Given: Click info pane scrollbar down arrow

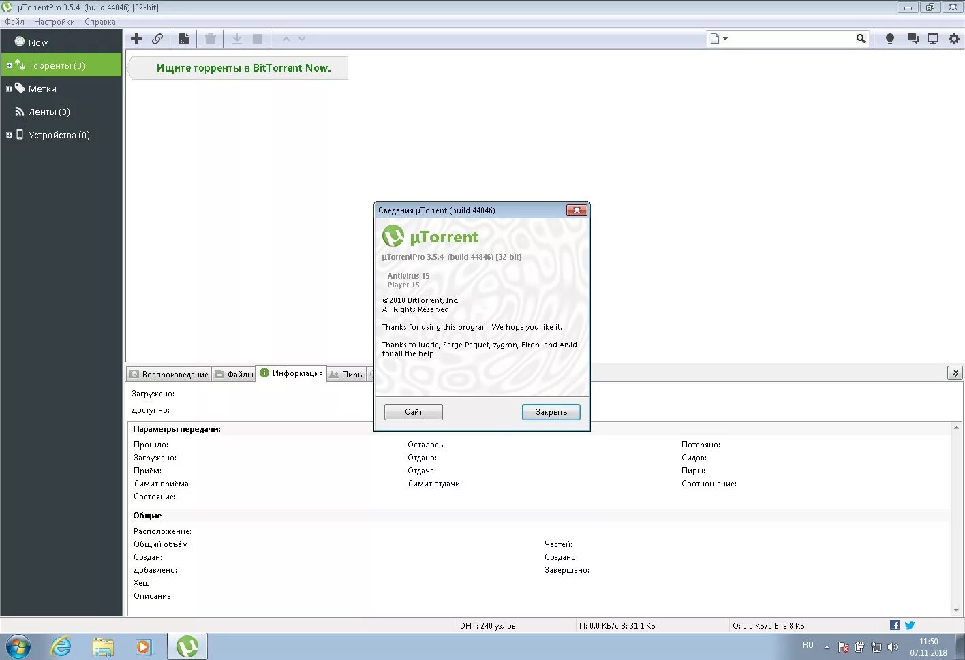Looking at the screenshot, I should pyautogui.click(x=956, y=610).
